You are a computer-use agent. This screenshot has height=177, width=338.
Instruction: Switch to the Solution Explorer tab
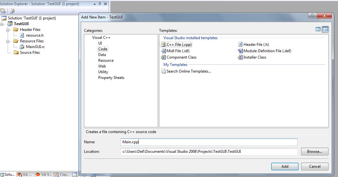pos(8,174)
